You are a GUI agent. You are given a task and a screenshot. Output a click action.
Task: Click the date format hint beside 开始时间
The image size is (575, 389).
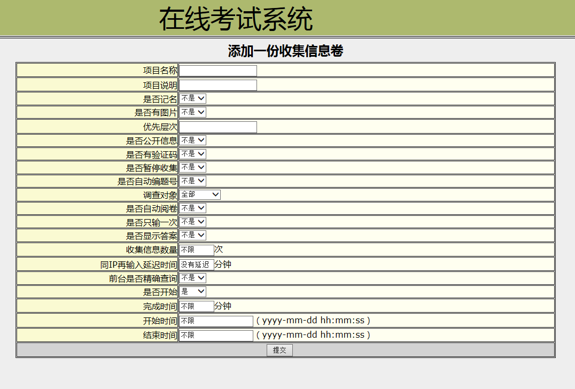tap(313, 321)
